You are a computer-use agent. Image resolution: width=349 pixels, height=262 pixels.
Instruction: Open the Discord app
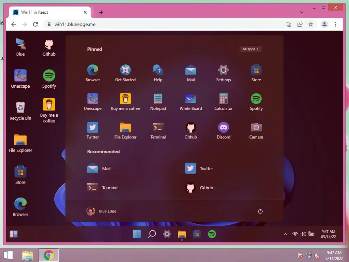[x=224, y=131]
